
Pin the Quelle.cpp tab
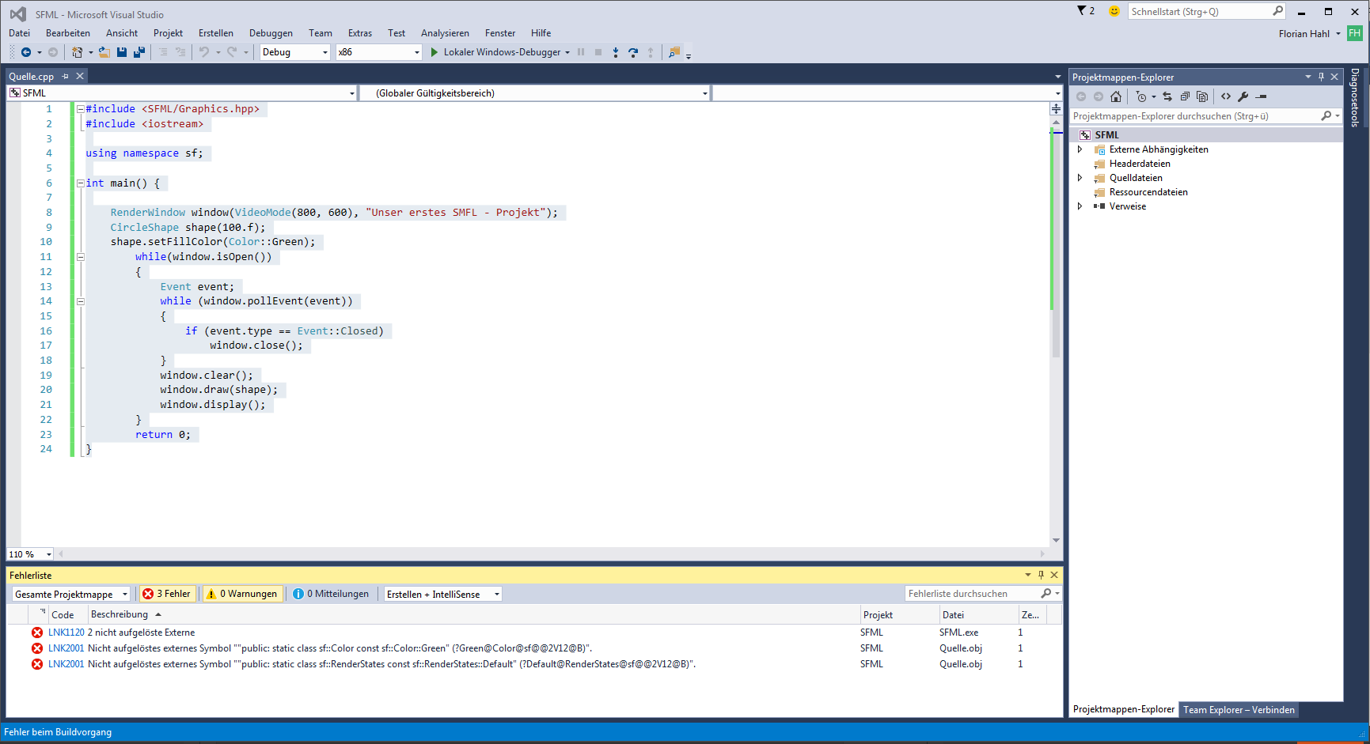(x=66, y=77)
